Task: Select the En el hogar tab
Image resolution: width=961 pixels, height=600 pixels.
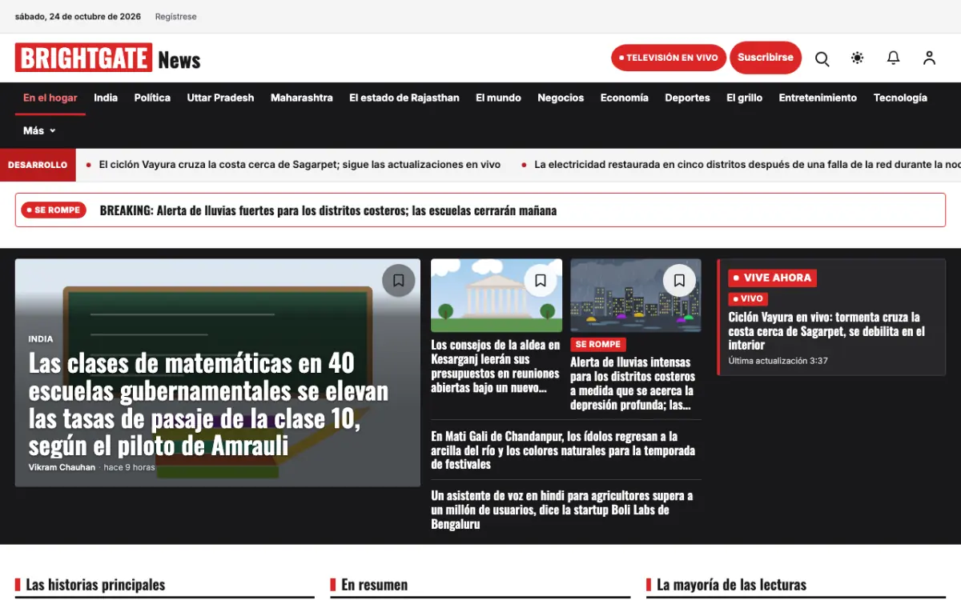Action: [x=50, y=98]
